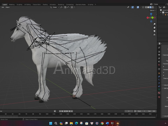Image resolution: width=168 pixels, height=126 pixels.
Task: Jump to timeline start frame
Action: pyautogui.click(x=60, y=111)
